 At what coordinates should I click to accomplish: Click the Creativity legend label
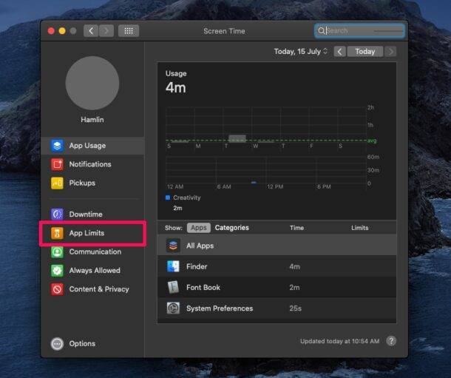point(187,198)
